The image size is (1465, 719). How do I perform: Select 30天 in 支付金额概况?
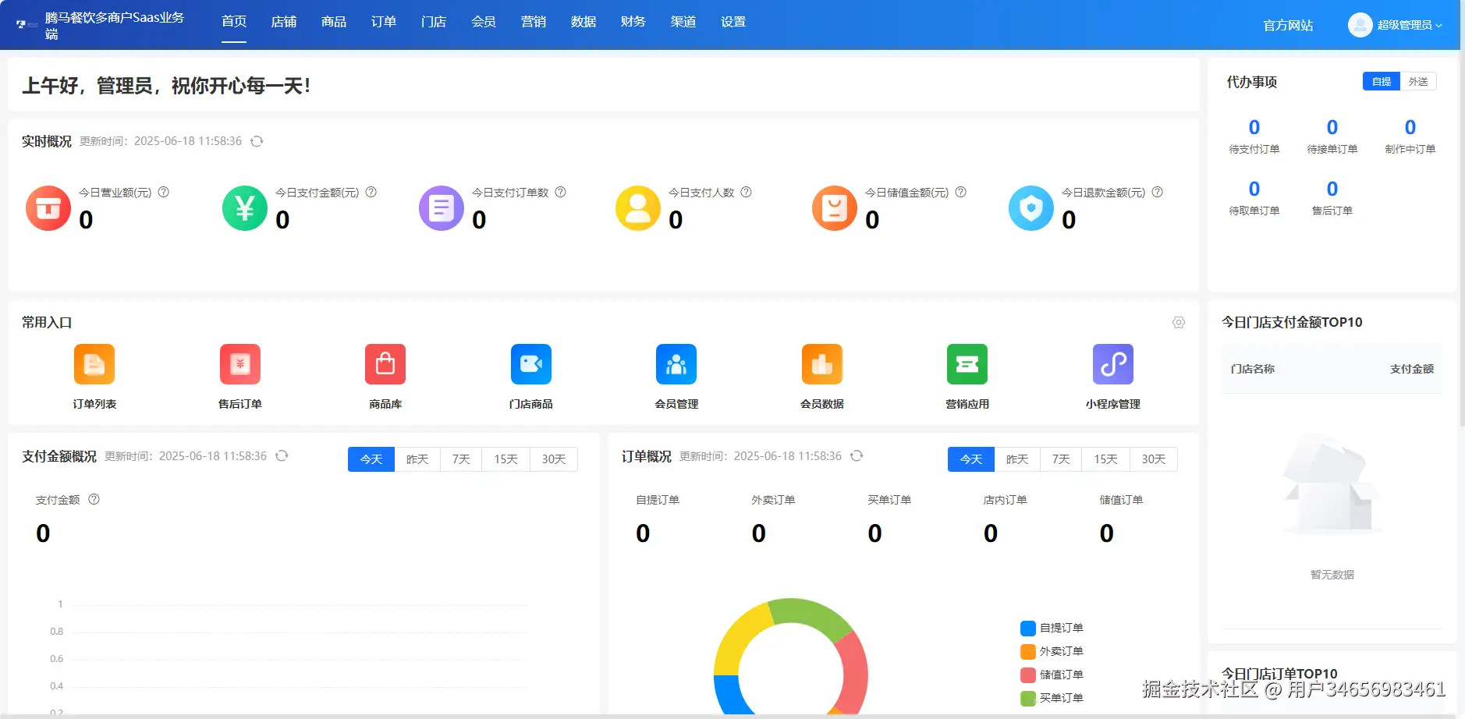coord(554,459)
